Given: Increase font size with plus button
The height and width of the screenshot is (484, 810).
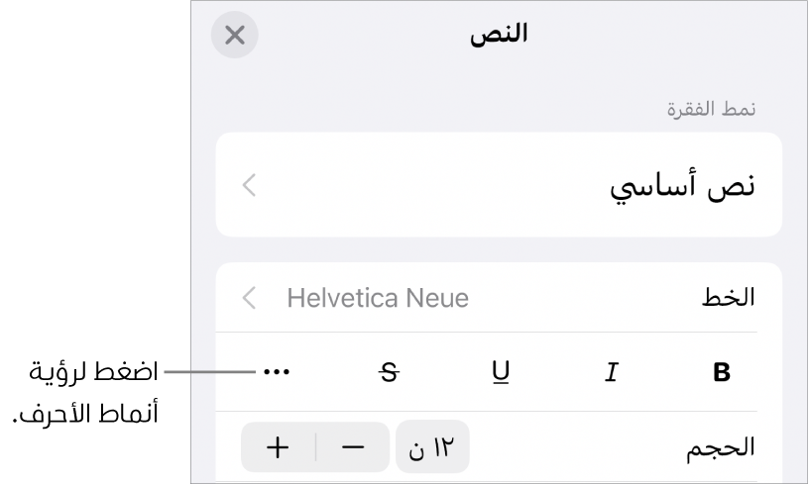Looking at the screenshot, I should coord(278,446).
